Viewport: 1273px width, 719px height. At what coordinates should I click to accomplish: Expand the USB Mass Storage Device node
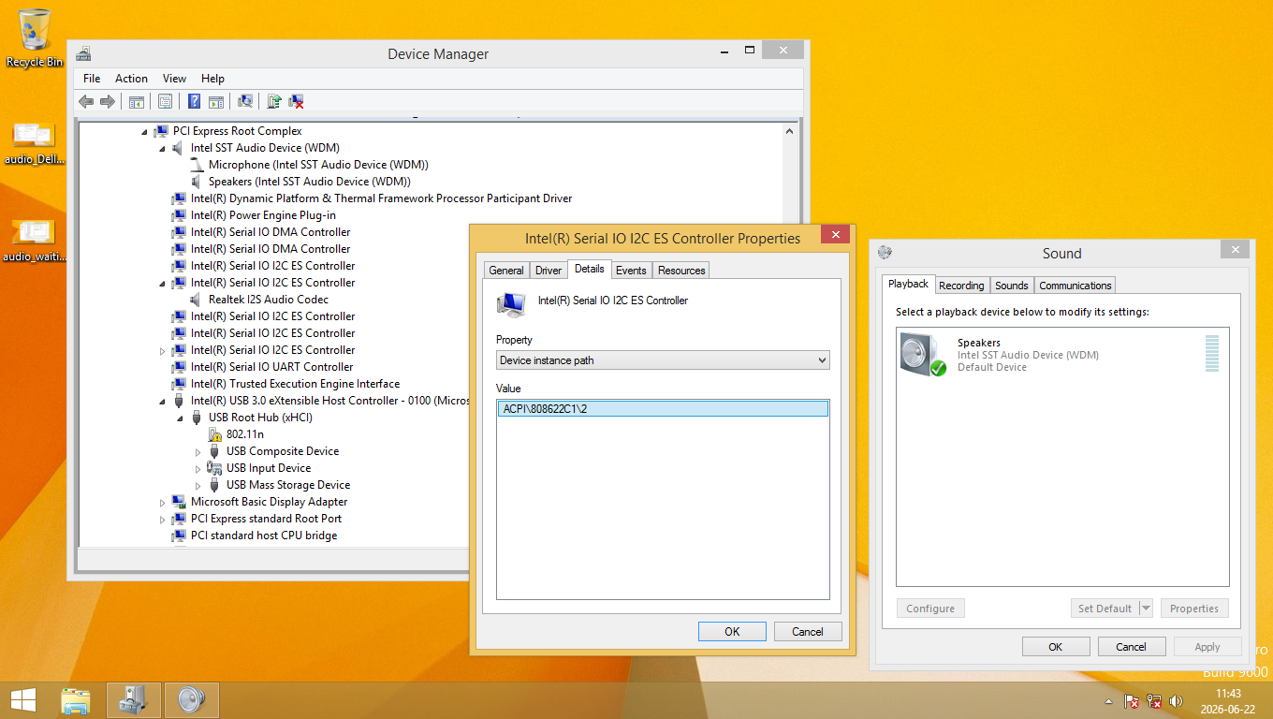198,485
